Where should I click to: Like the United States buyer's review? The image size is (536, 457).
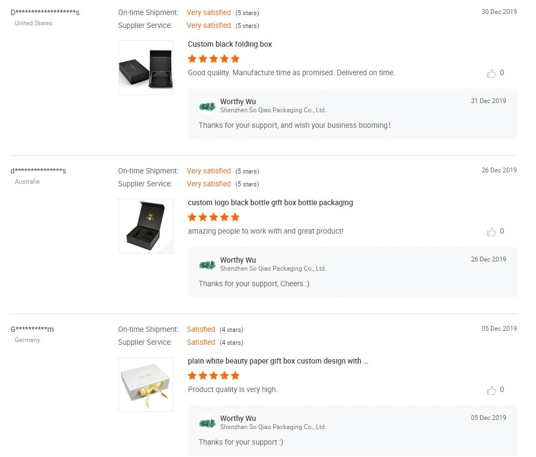pos(491,74)
